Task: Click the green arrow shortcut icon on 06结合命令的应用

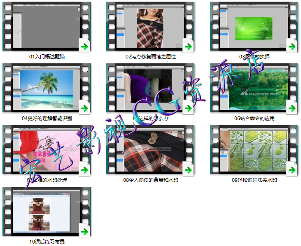Action: click(x=292, y=107)
